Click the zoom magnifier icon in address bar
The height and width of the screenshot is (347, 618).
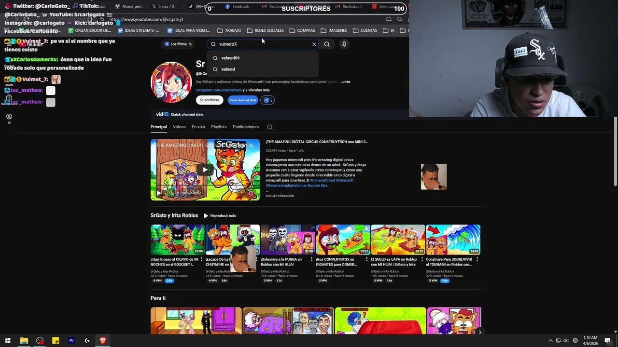point(400,19)
